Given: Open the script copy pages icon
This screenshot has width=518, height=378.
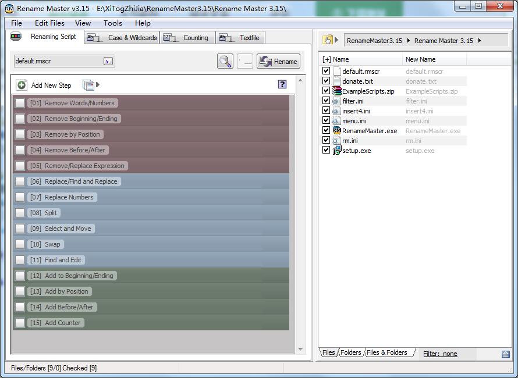Looking at the screenshot, I should pyautogui.click(x=88, y=85).
